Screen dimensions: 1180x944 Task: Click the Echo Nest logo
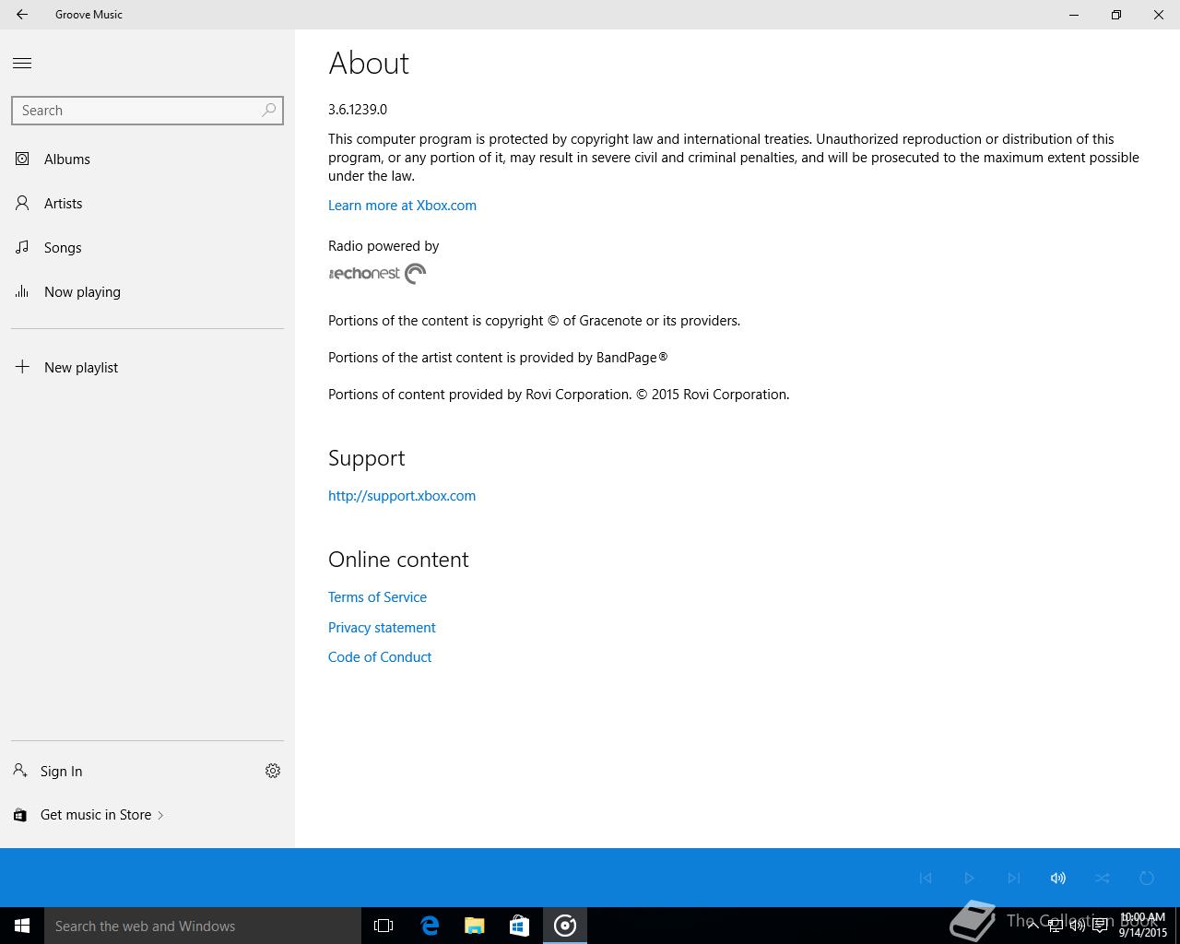(x=377, y=273)
